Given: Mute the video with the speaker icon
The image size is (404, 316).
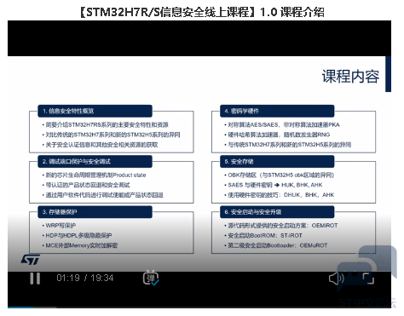Looking at the screenshot, I should click(x=337, y=279).
